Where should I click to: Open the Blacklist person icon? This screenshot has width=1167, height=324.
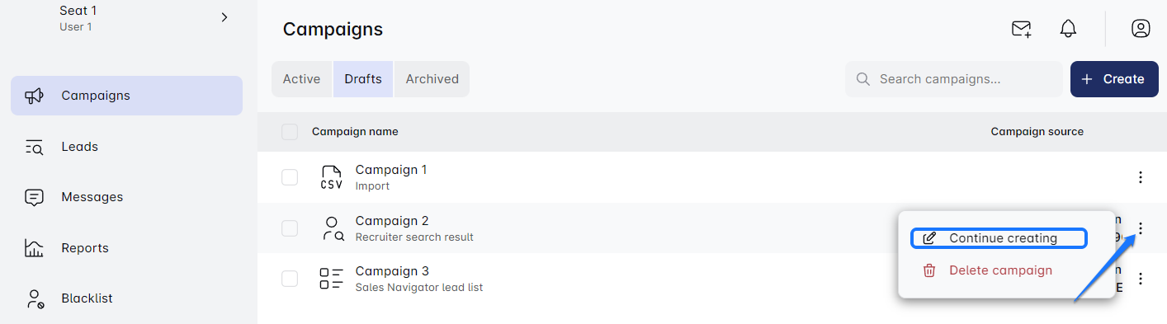(34, 298)
